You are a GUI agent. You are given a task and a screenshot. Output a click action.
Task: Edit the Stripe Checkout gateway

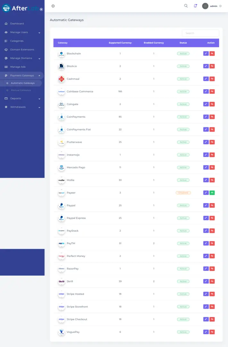pyautogui.click(x=206, y=319)
